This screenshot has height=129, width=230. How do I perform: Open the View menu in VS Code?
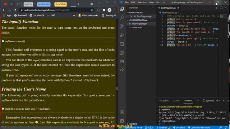pos(151,3)
